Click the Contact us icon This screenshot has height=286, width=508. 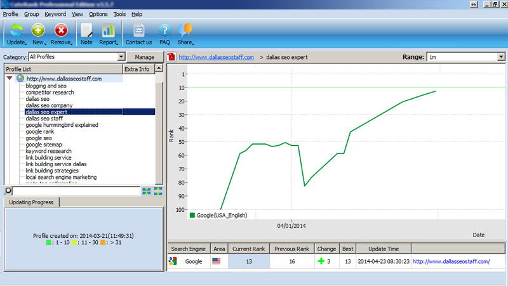138,30
